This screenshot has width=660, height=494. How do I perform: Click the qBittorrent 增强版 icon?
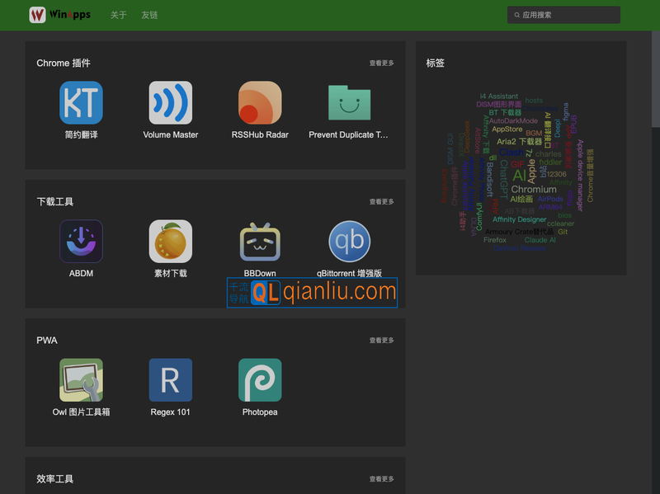[349, 242]
